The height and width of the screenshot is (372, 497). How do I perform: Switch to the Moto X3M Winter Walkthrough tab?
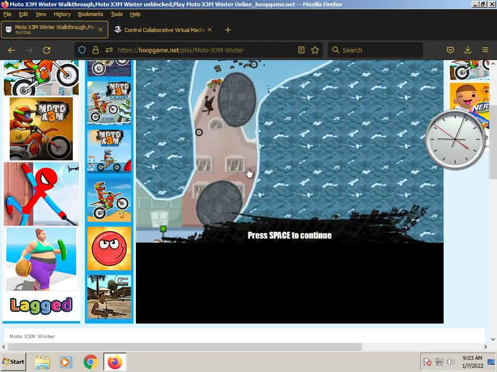coord(54,30)
